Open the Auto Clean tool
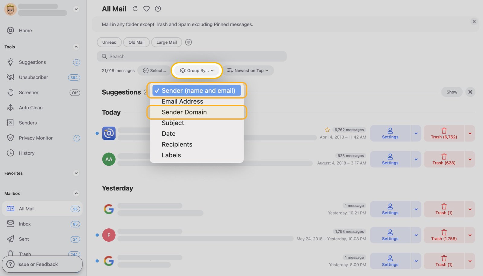This screenshot has width=483, height=276. tap(30, 108)
